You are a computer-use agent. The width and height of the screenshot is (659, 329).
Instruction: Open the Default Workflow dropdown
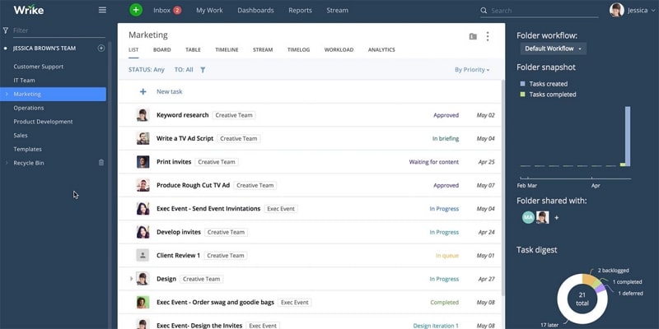[x=553, y=49]
